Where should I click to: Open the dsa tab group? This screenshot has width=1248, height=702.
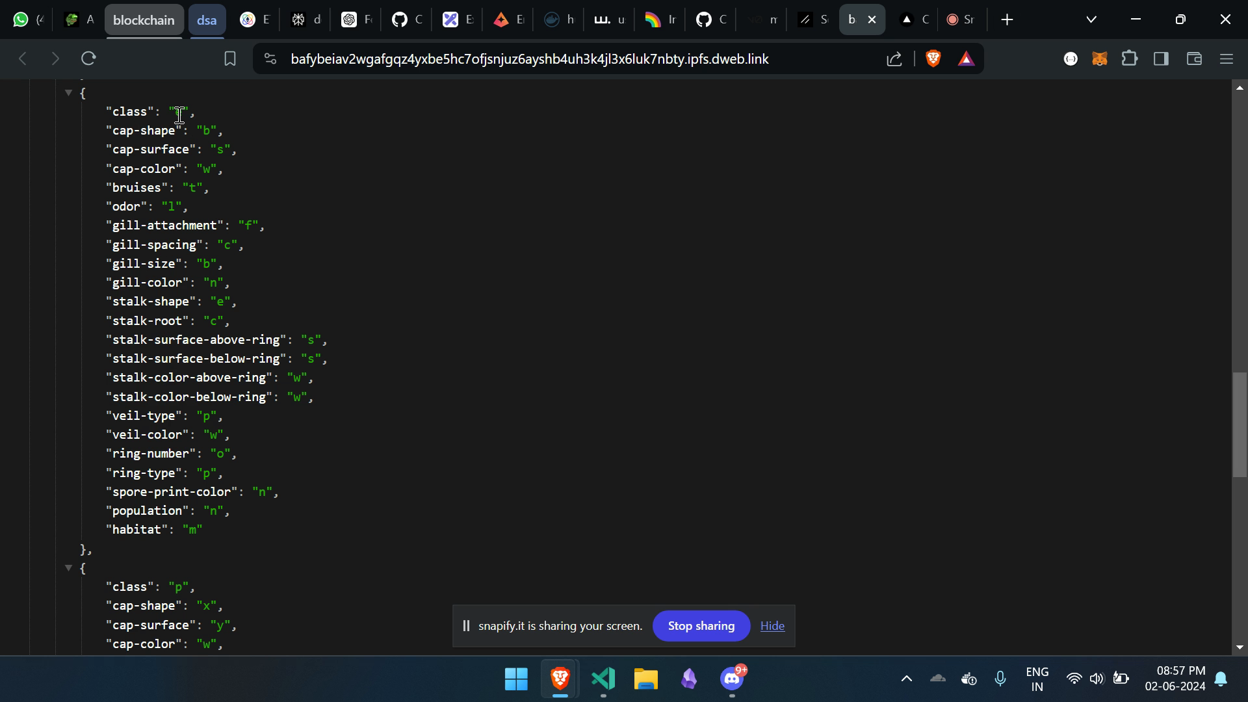(207, 20)
